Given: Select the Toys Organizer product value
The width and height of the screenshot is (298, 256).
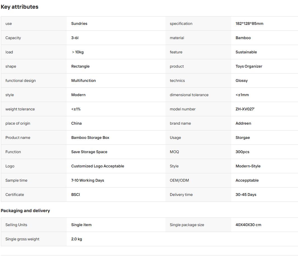Looking at the screenshot, I should click(x=249, y=66).
